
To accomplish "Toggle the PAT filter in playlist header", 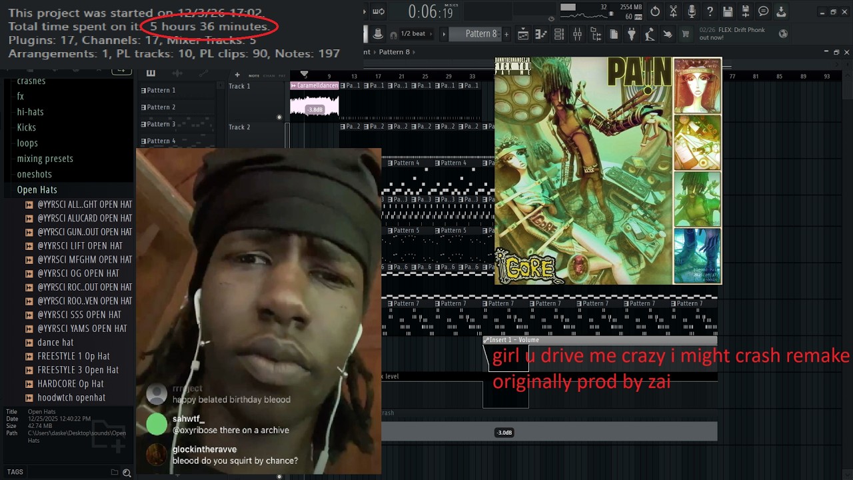I will [x=282, y=75].
